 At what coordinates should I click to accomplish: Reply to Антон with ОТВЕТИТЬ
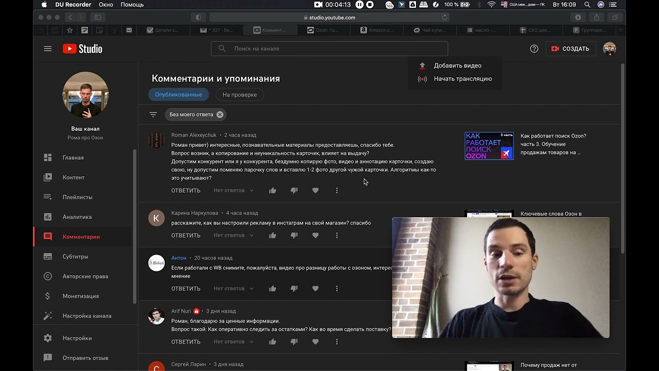(186, 289)
